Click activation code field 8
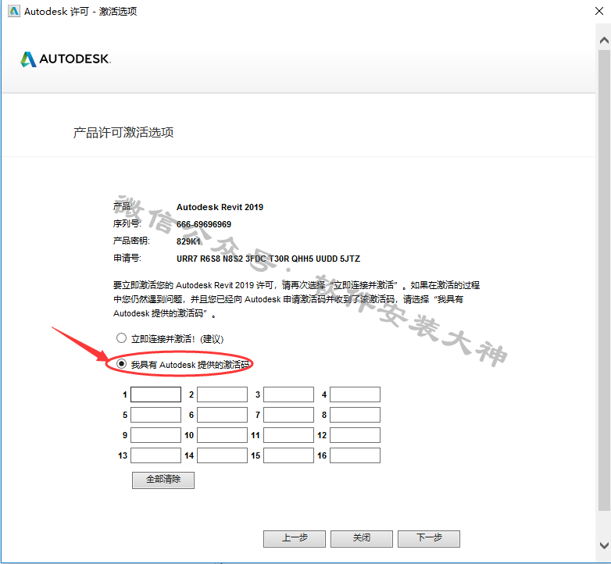The image size is (611, 564). tap(355, 415)
